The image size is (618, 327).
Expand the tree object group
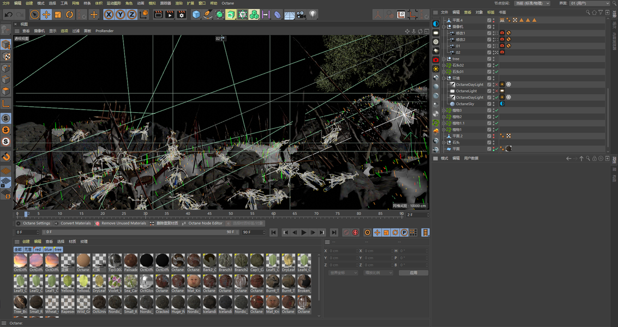click(x=444, y=59)
